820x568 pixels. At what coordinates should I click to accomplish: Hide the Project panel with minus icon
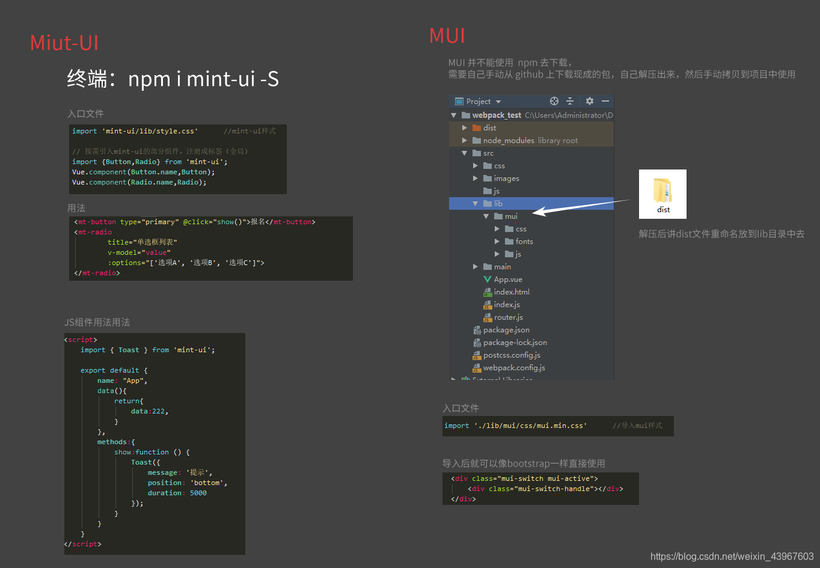[x=605, y=101]
